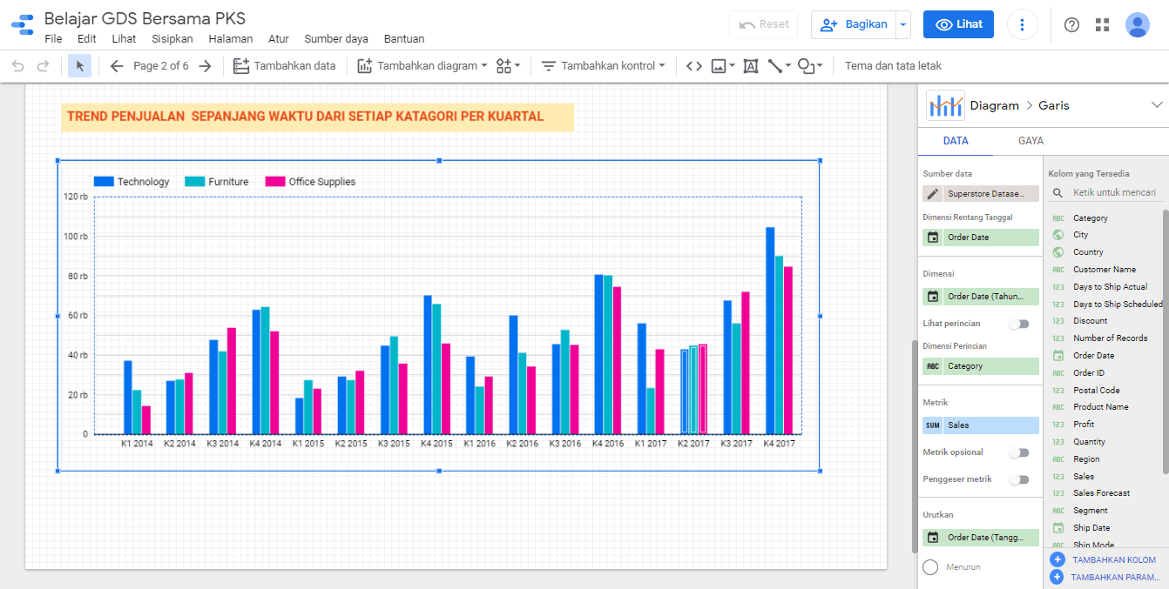Screen dimensions: 1169x589
Task: Select the text box tool
Action: click(x=751, y=66)
